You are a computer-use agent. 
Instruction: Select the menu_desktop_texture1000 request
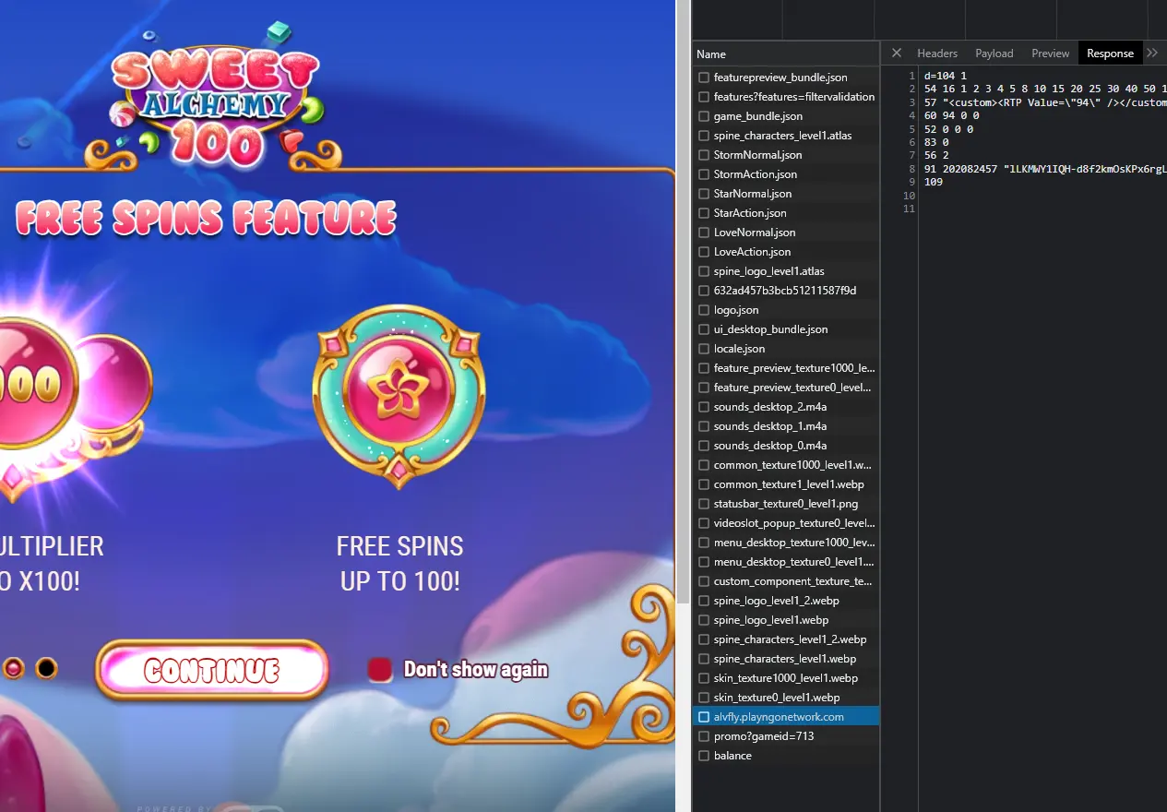tap(785, 543)
